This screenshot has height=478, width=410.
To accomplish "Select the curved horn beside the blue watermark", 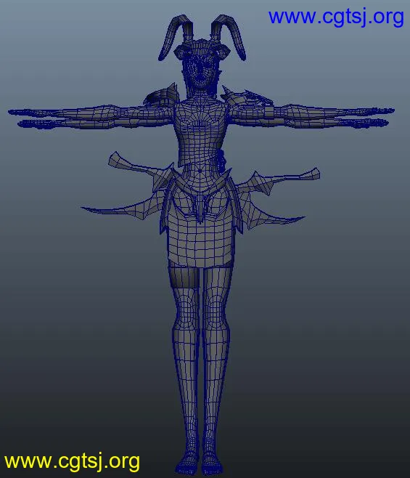I will click(x=230, y=36).
